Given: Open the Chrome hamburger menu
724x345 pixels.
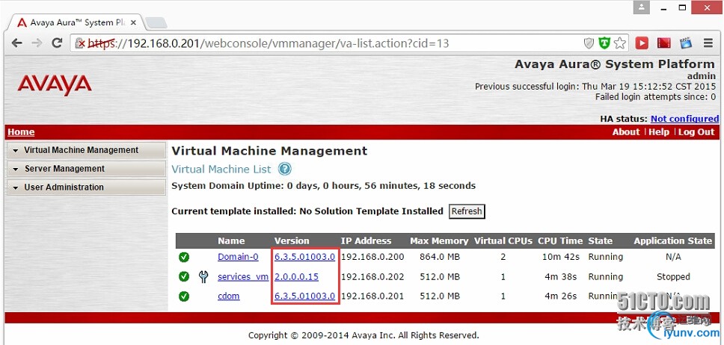Looking at the screenshot, I should 708,43.
